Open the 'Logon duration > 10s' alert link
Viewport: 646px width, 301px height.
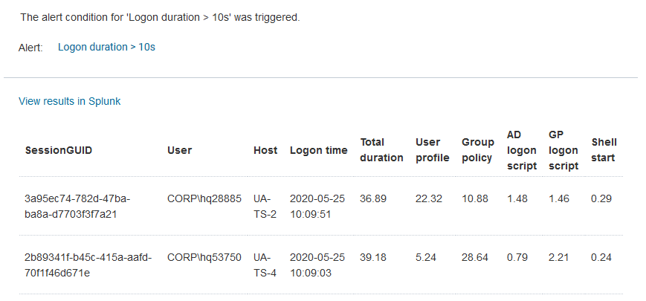(x=106, y=47)
